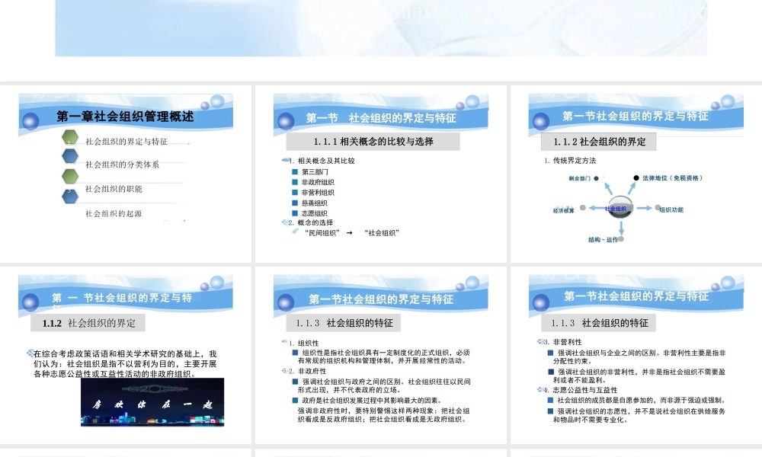Click the green hexagon above 社会组织的职能
Viewport: 762px width, 457px height.
click(70, 176)
